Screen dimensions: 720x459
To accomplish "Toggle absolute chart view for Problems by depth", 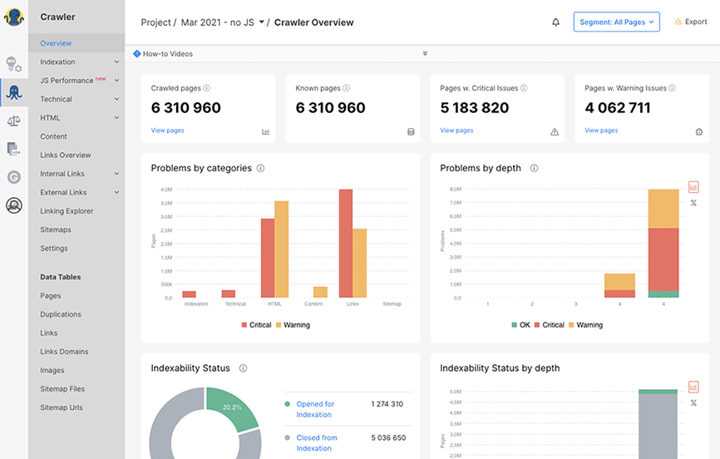I will pos(693,187).
